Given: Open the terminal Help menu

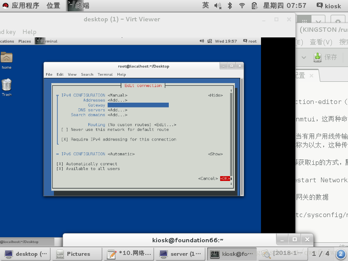Looking at the screenshot, I should coord(121,74).
